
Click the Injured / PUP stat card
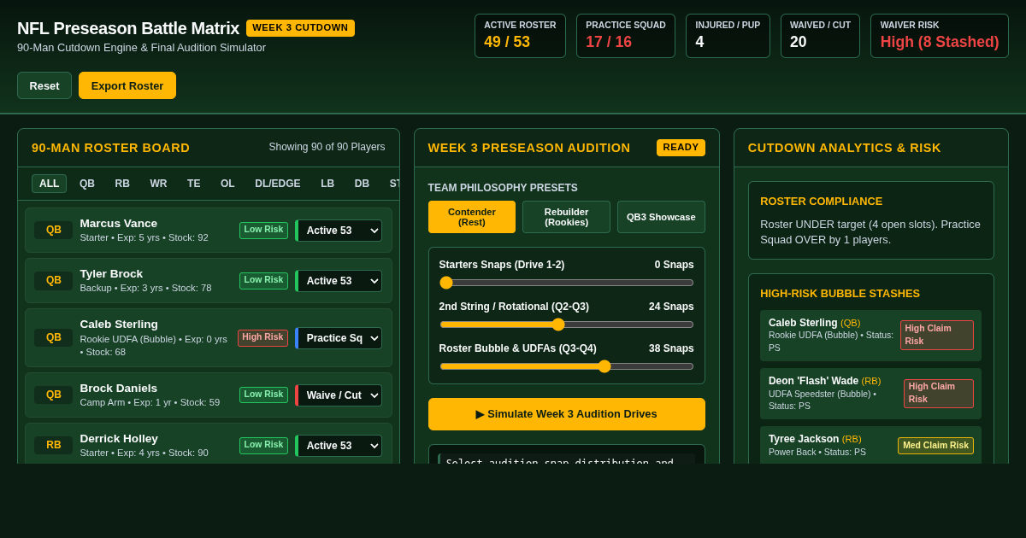(728, 36)
